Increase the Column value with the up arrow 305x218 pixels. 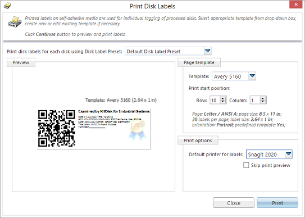(263, 98)
